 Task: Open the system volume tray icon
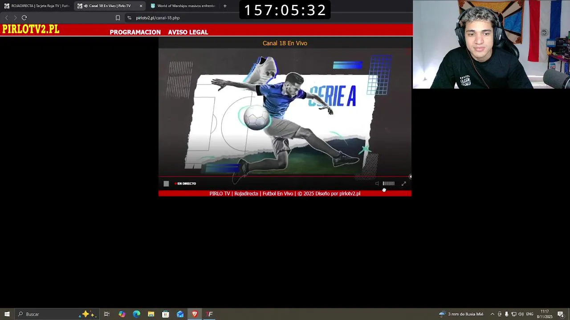click(x=521, y=314)
